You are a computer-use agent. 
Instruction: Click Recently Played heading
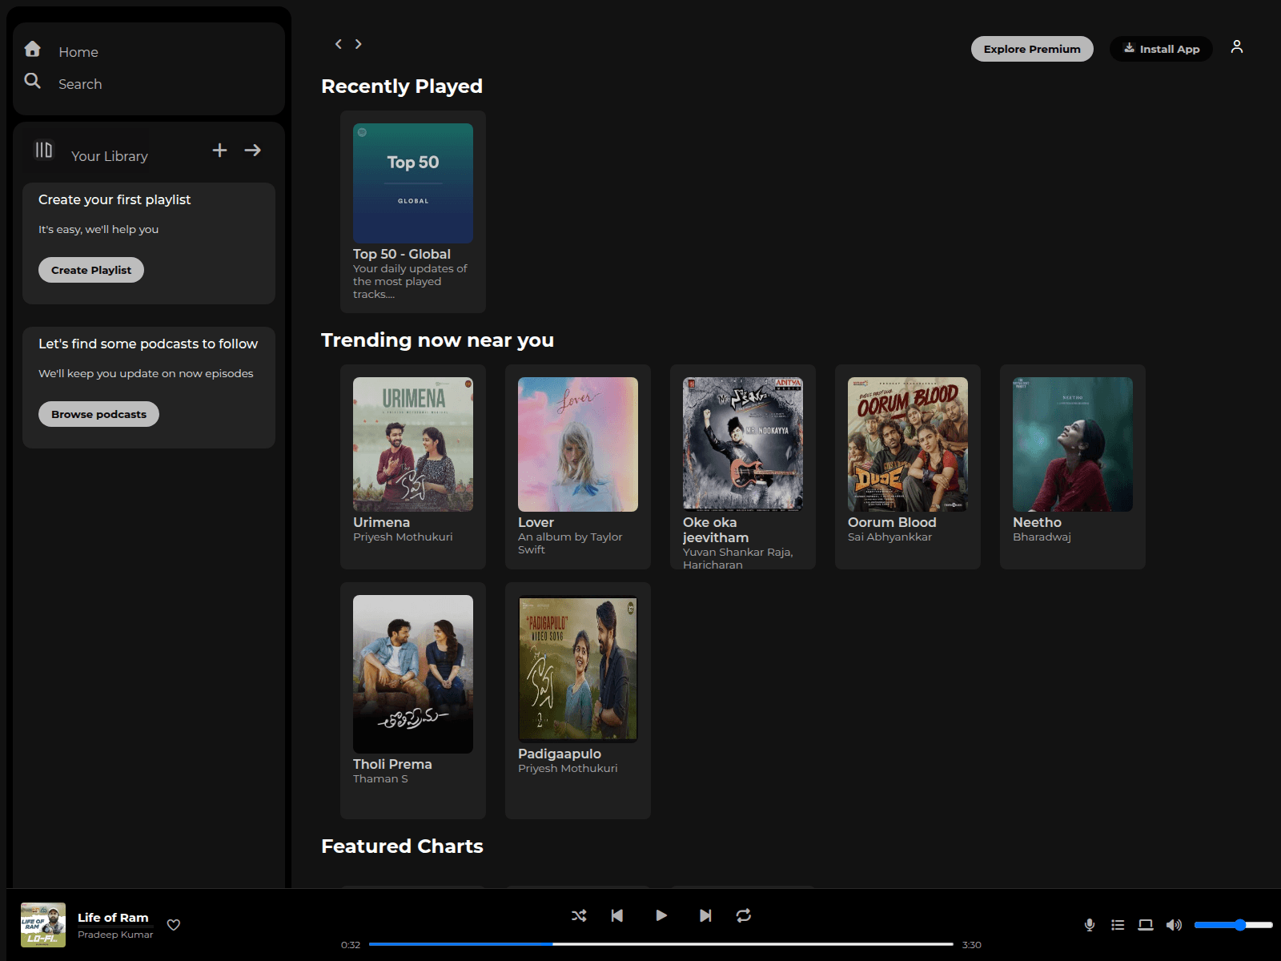tap(402, 86)
